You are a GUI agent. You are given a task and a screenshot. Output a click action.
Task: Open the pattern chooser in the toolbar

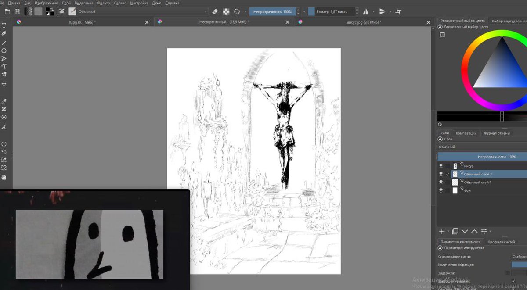coord(39,11)
